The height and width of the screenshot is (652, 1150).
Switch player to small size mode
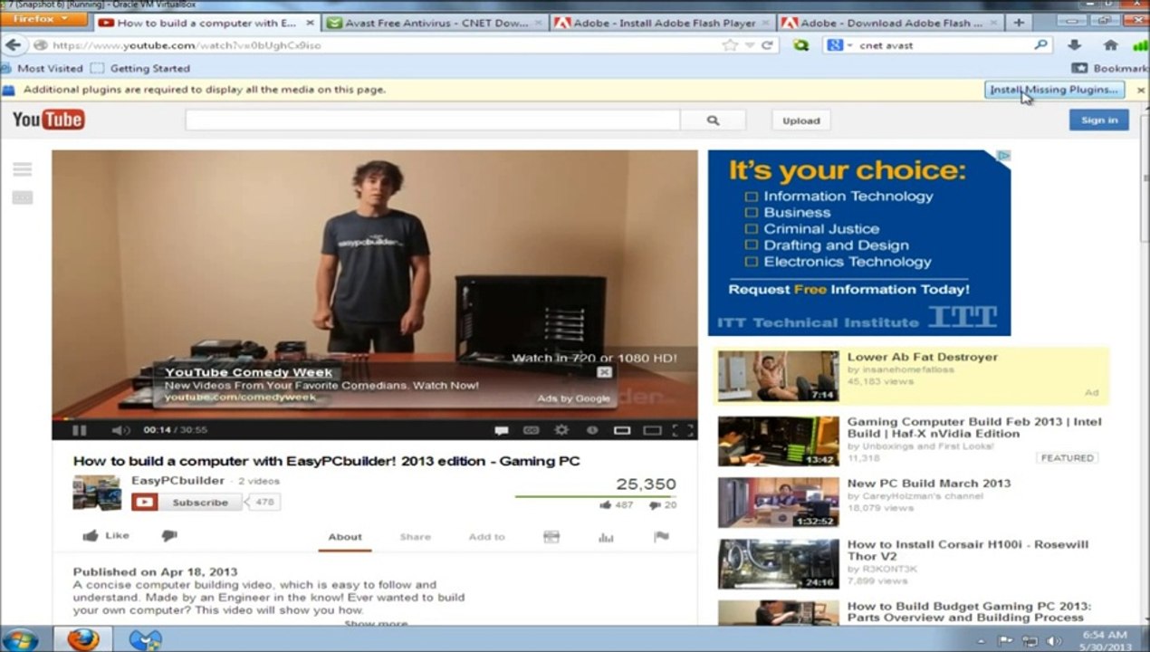[x=622, y=430]
